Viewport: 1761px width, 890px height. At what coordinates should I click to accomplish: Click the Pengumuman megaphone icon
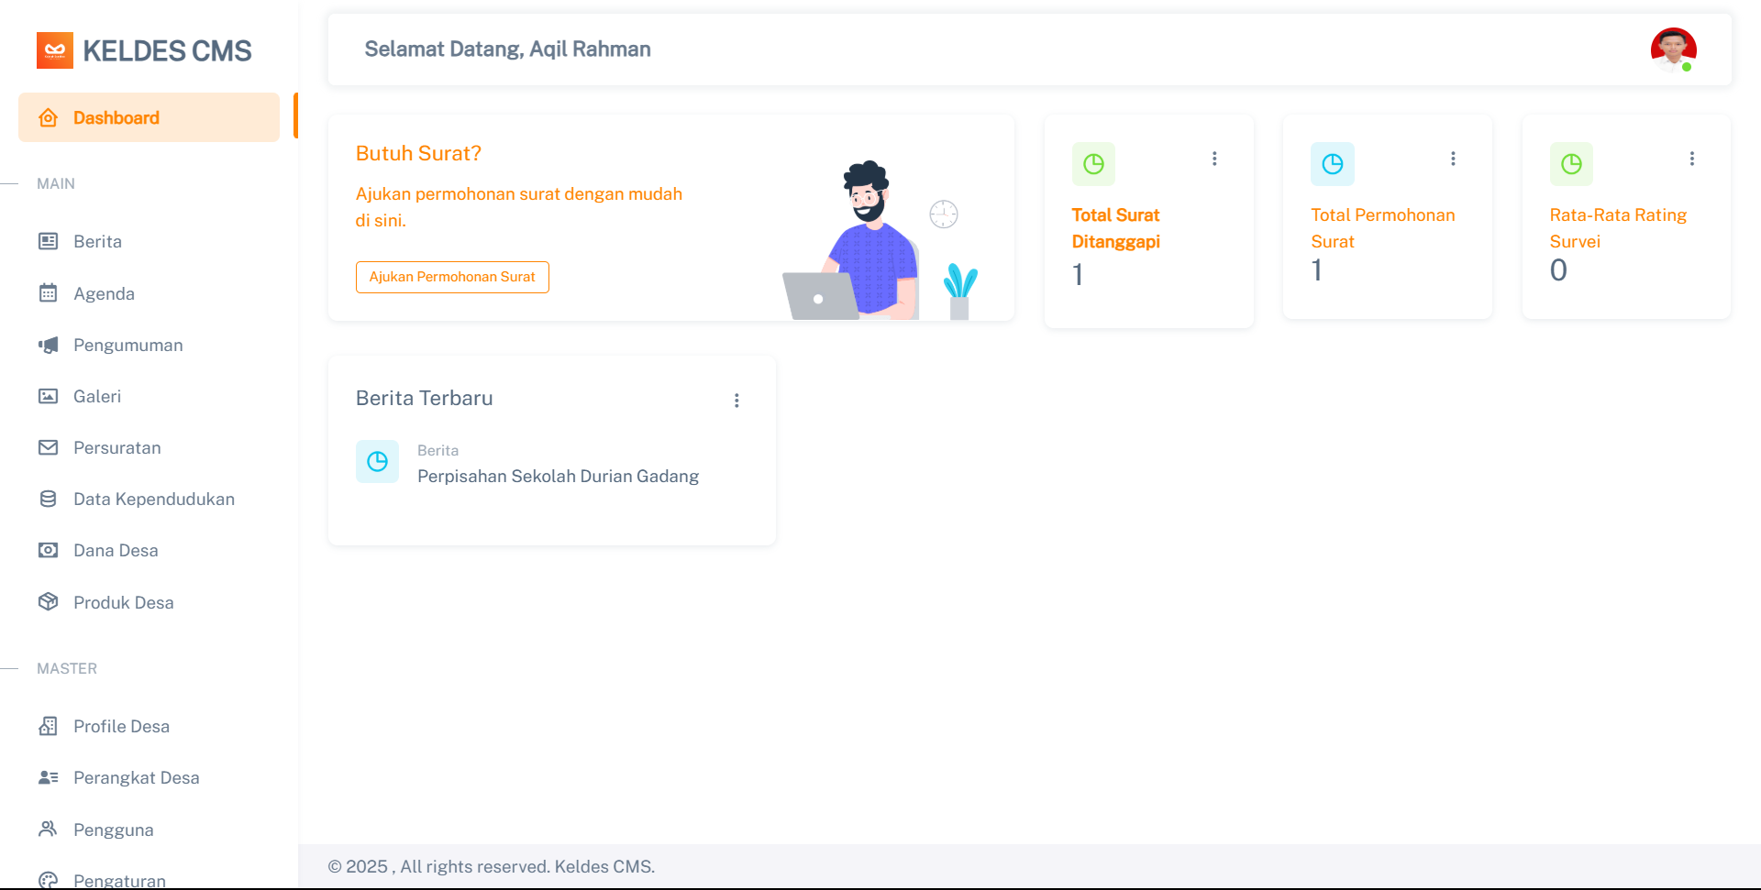[49, 345]
